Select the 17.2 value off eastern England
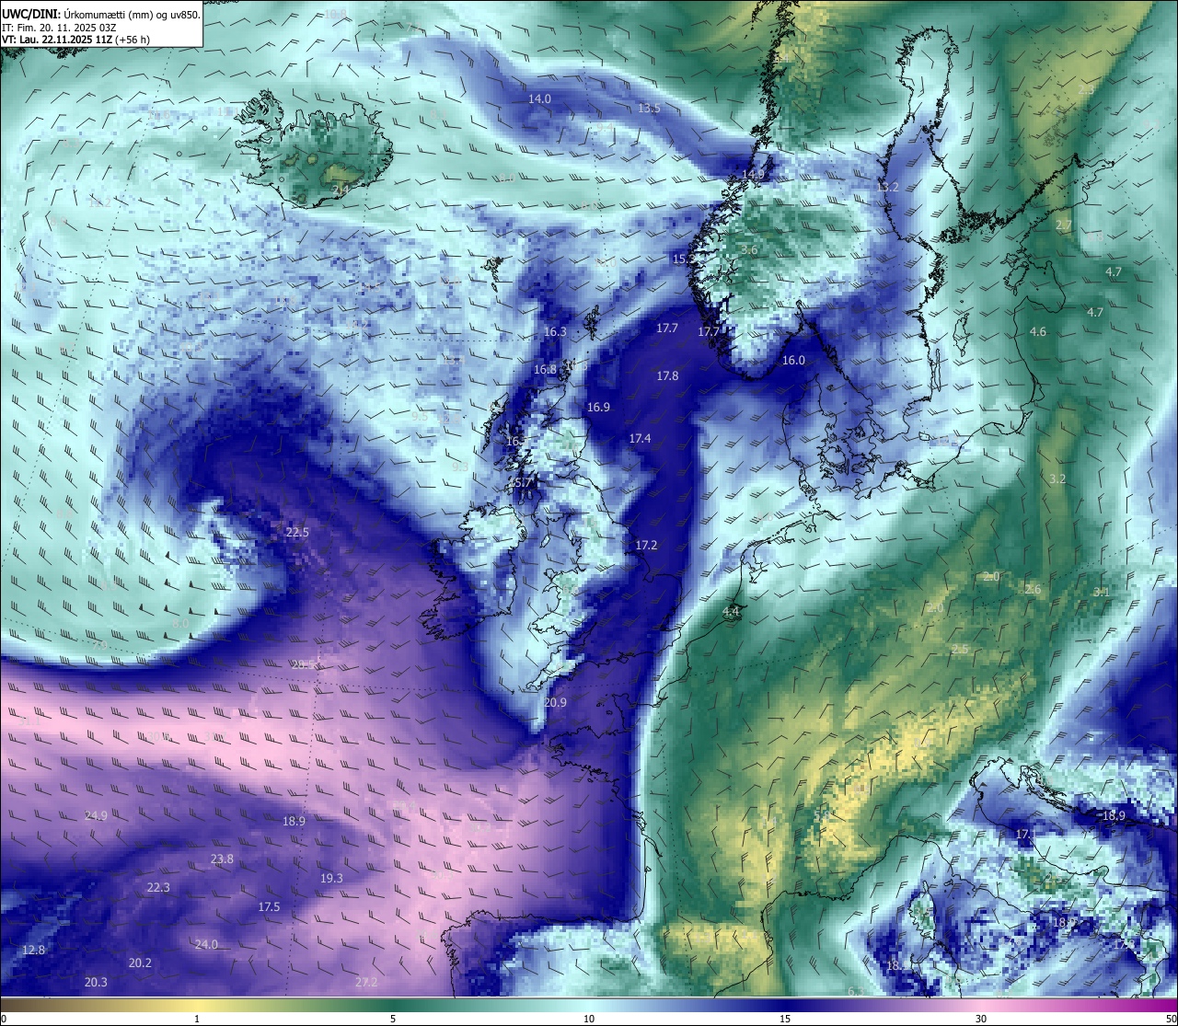1178x1026 pixels. coord(646,546)
